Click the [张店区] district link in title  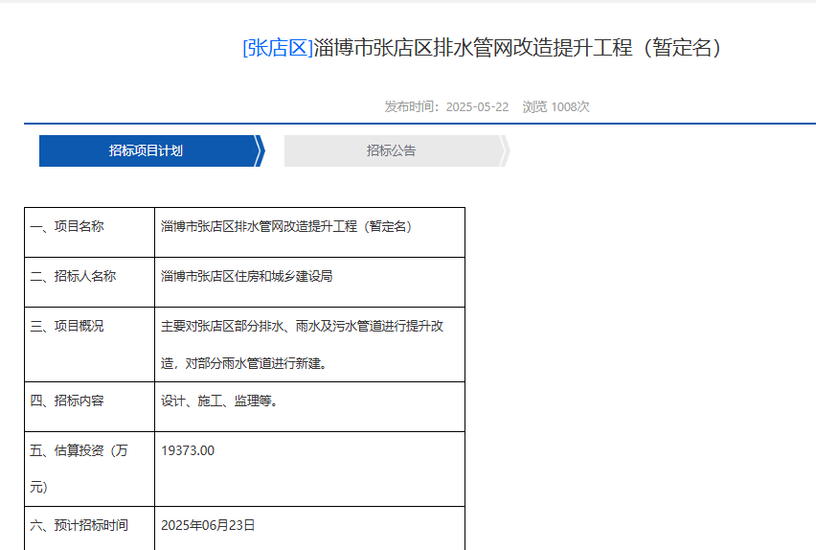278,48
